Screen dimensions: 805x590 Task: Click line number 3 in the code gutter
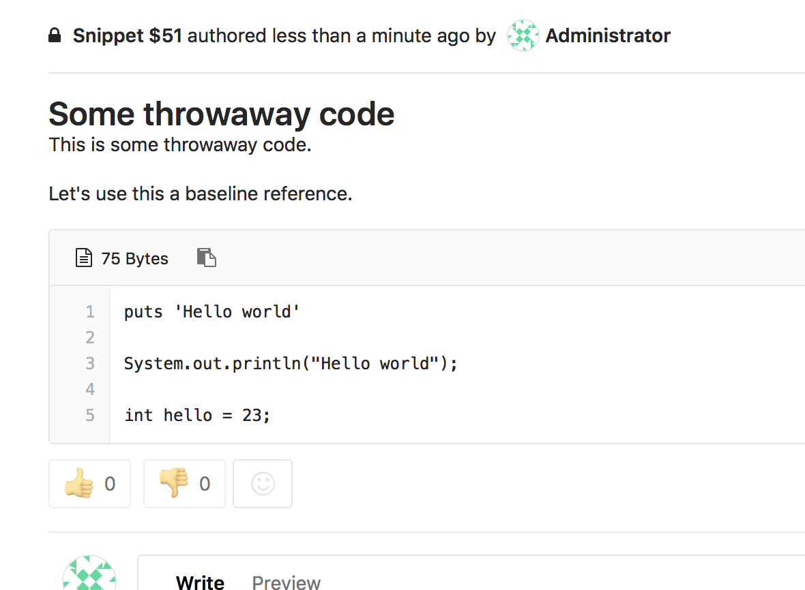point(90,364)
